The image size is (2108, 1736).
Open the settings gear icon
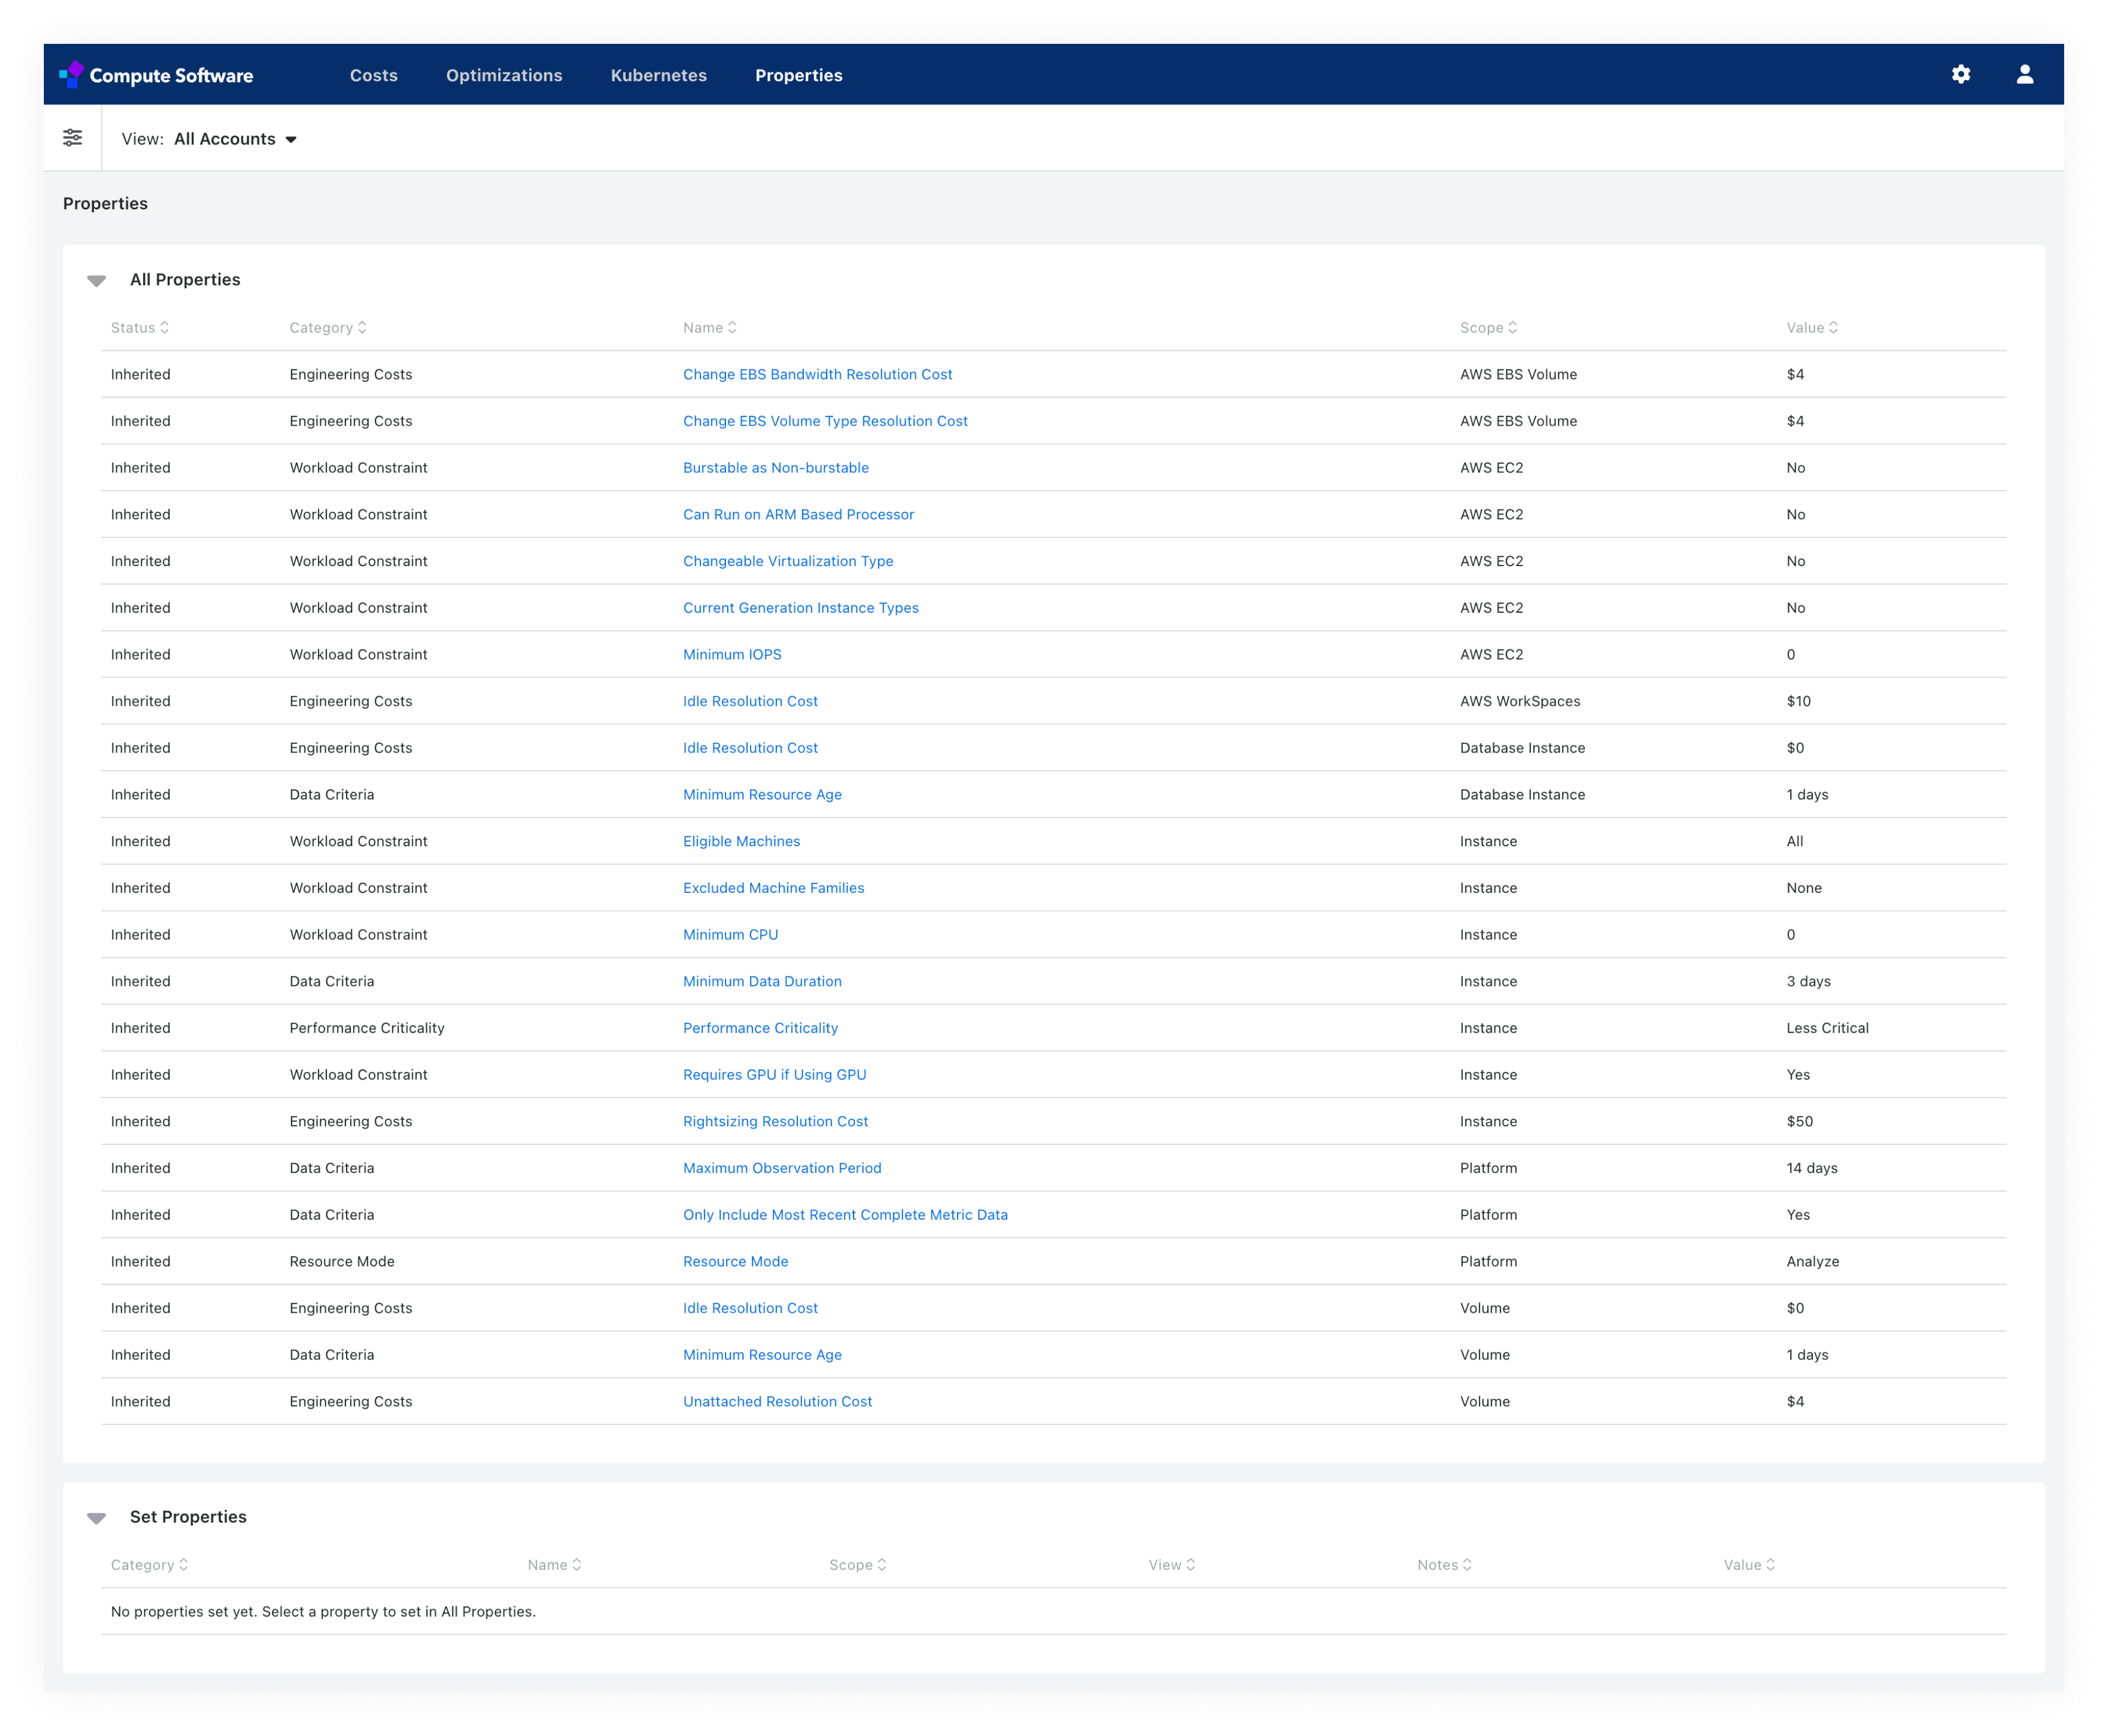[x=1960, y=75]
